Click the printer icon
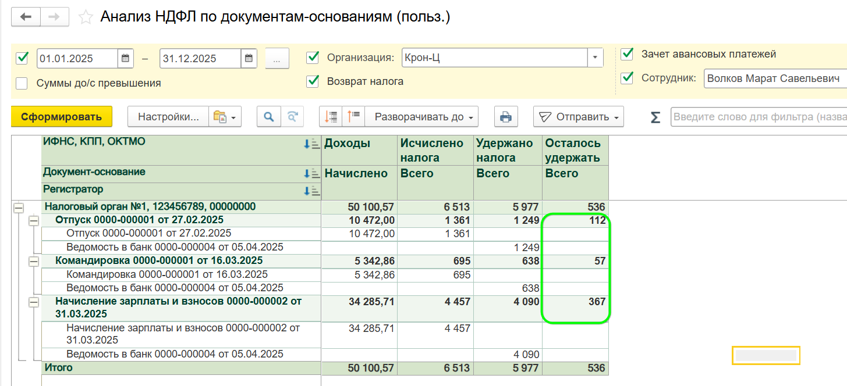 [x=506, y=116]
